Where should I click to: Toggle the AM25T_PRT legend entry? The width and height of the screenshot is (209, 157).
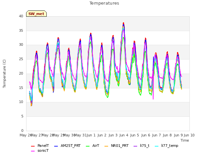tap(67, 146)
